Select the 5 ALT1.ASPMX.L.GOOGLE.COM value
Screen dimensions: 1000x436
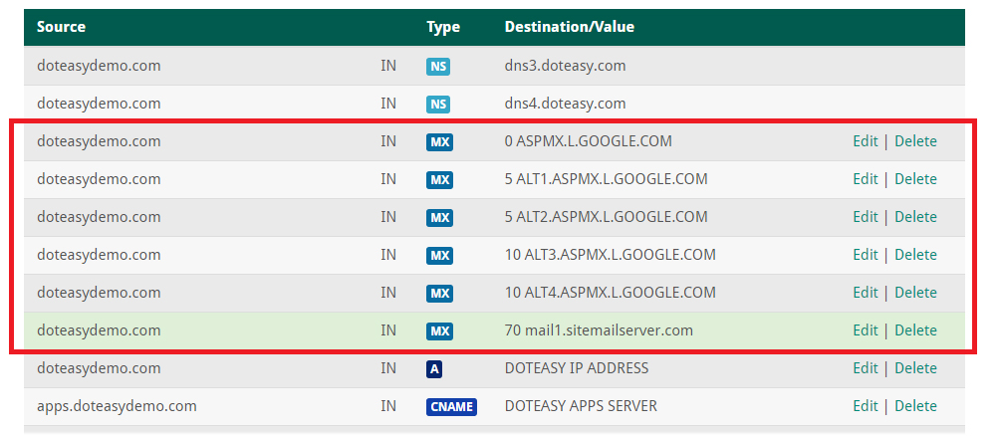[606, 178]
